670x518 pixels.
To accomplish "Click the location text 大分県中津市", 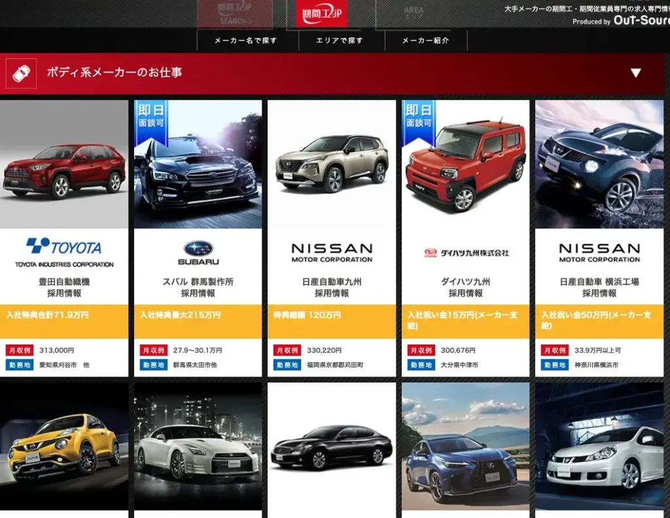I will pyautogui.click(x=459, y=365).
